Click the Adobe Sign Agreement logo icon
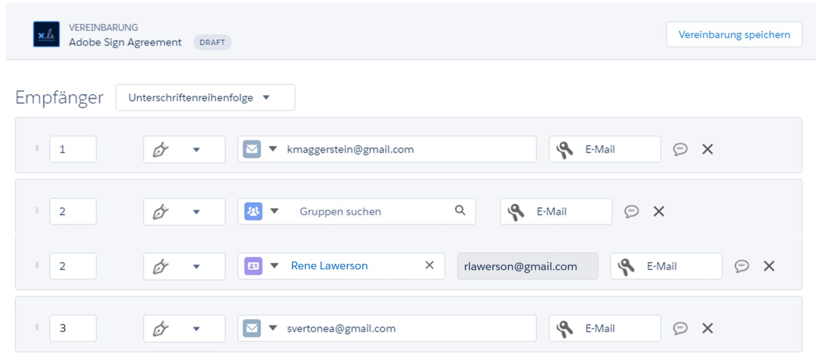Image resolution: width=816 pixels, height=361 pixels. (46, 34)
